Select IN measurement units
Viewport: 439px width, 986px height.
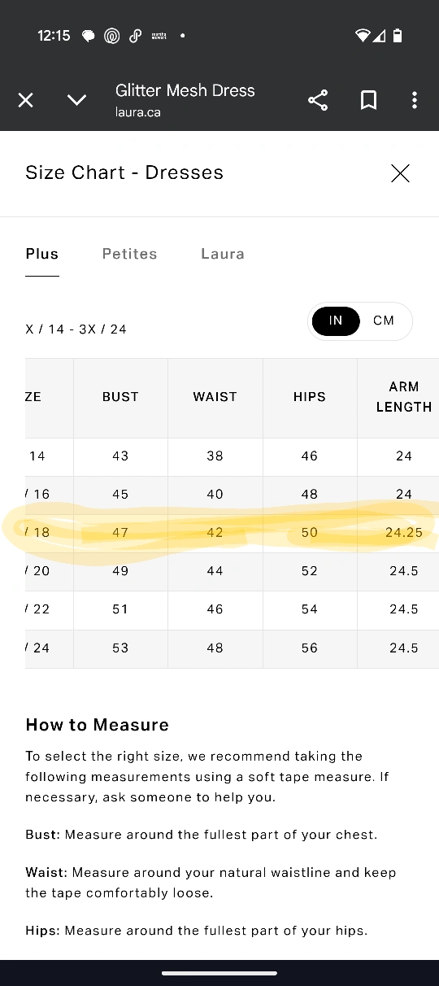coord(336,321)
